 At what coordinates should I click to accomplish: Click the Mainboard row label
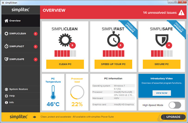click(x=98, y=98)
